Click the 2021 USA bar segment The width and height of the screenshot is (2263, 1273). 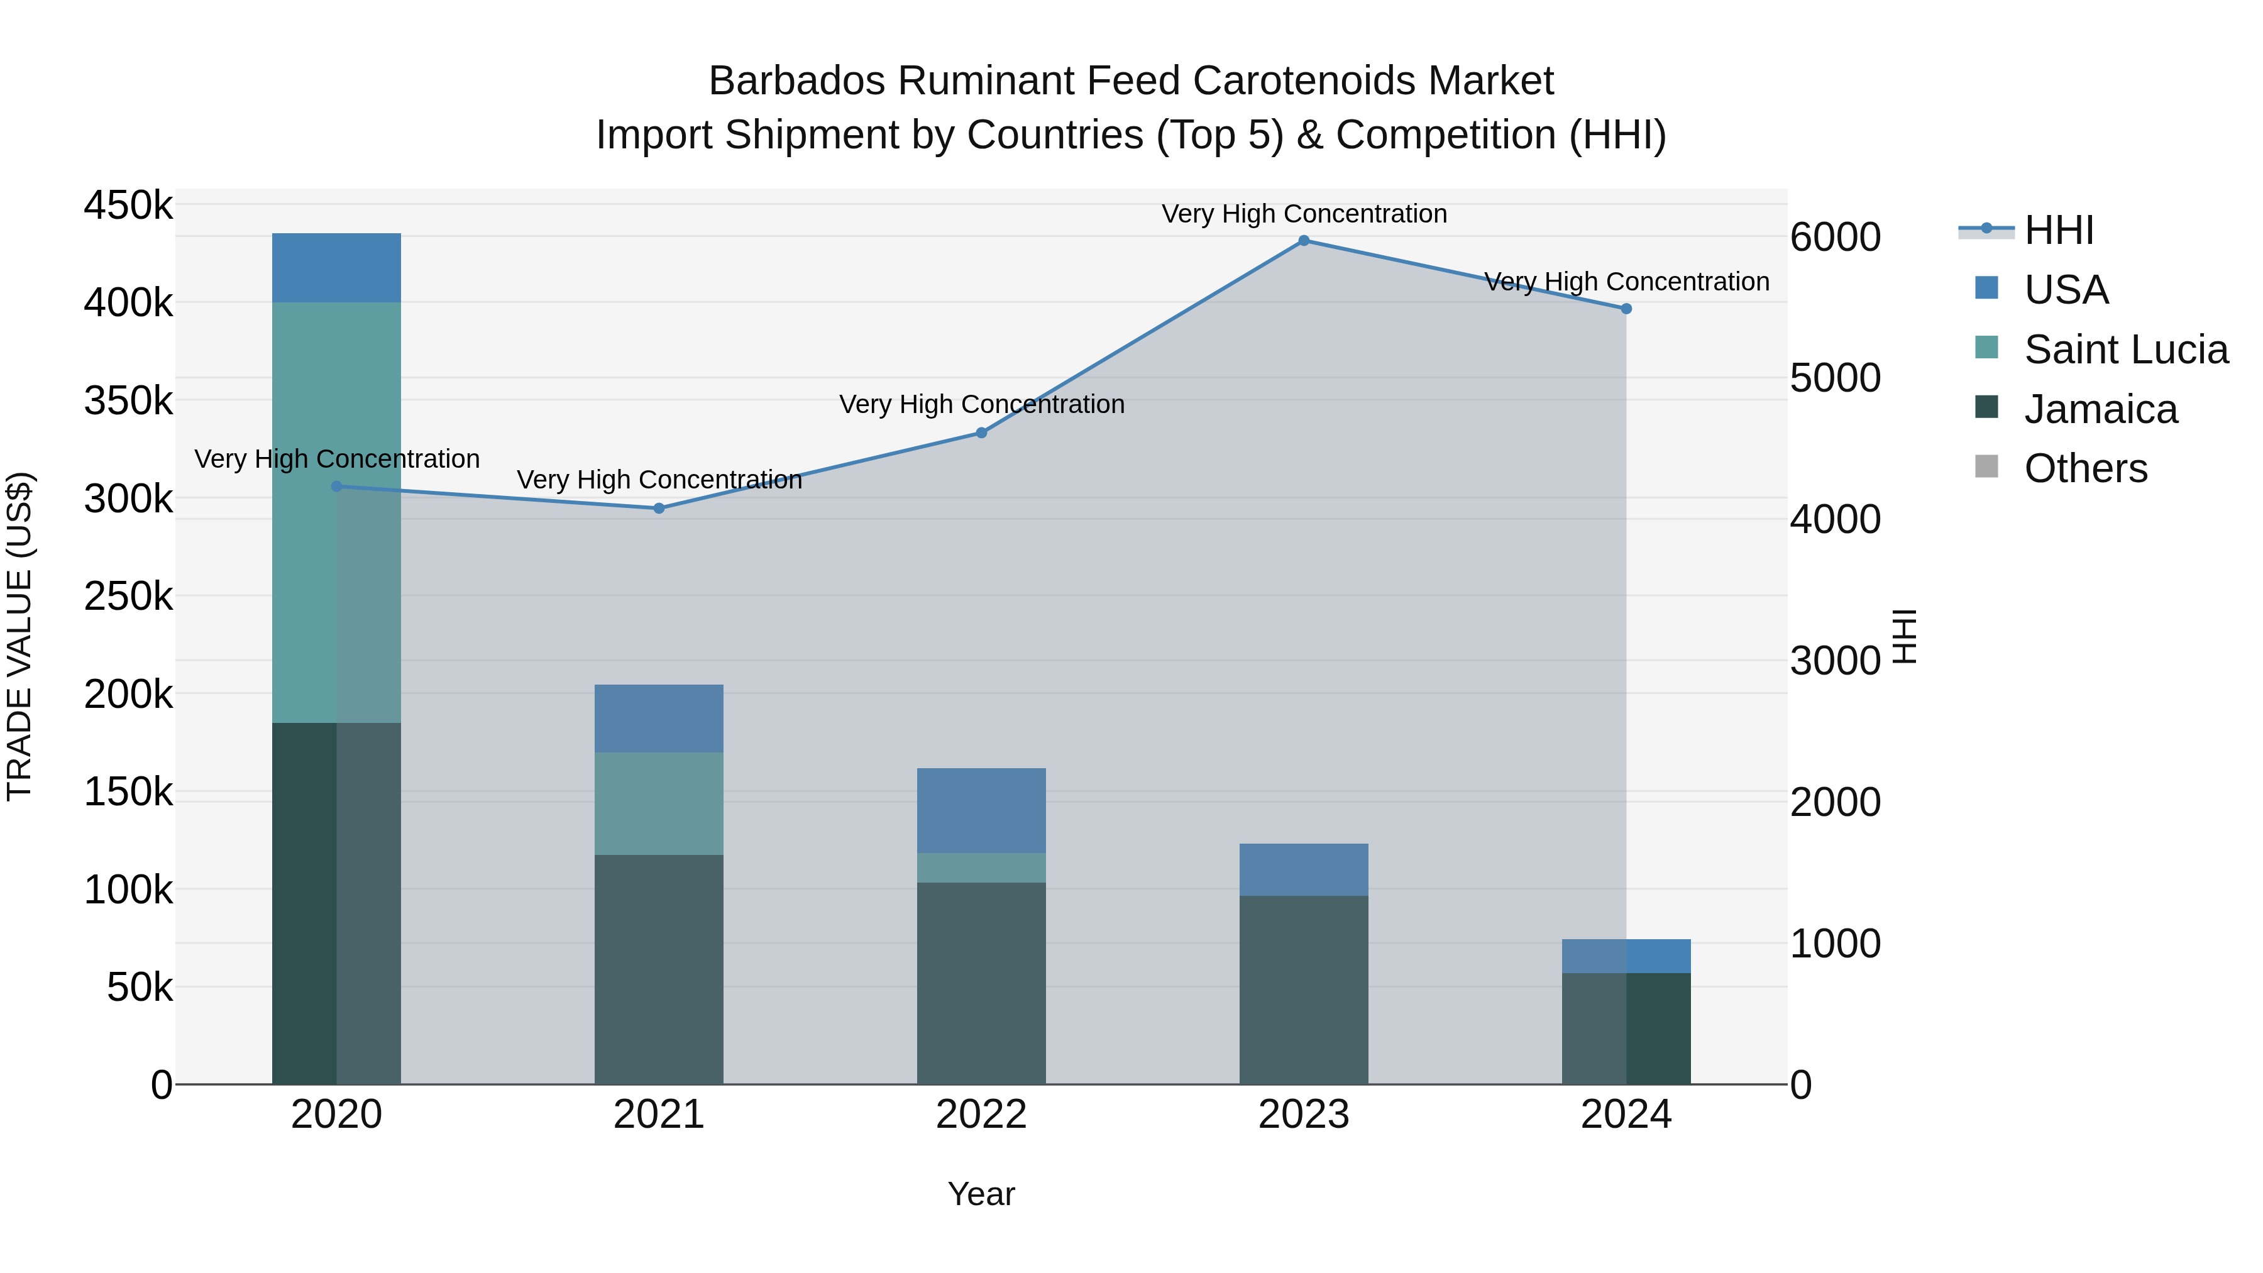point(659,718)
